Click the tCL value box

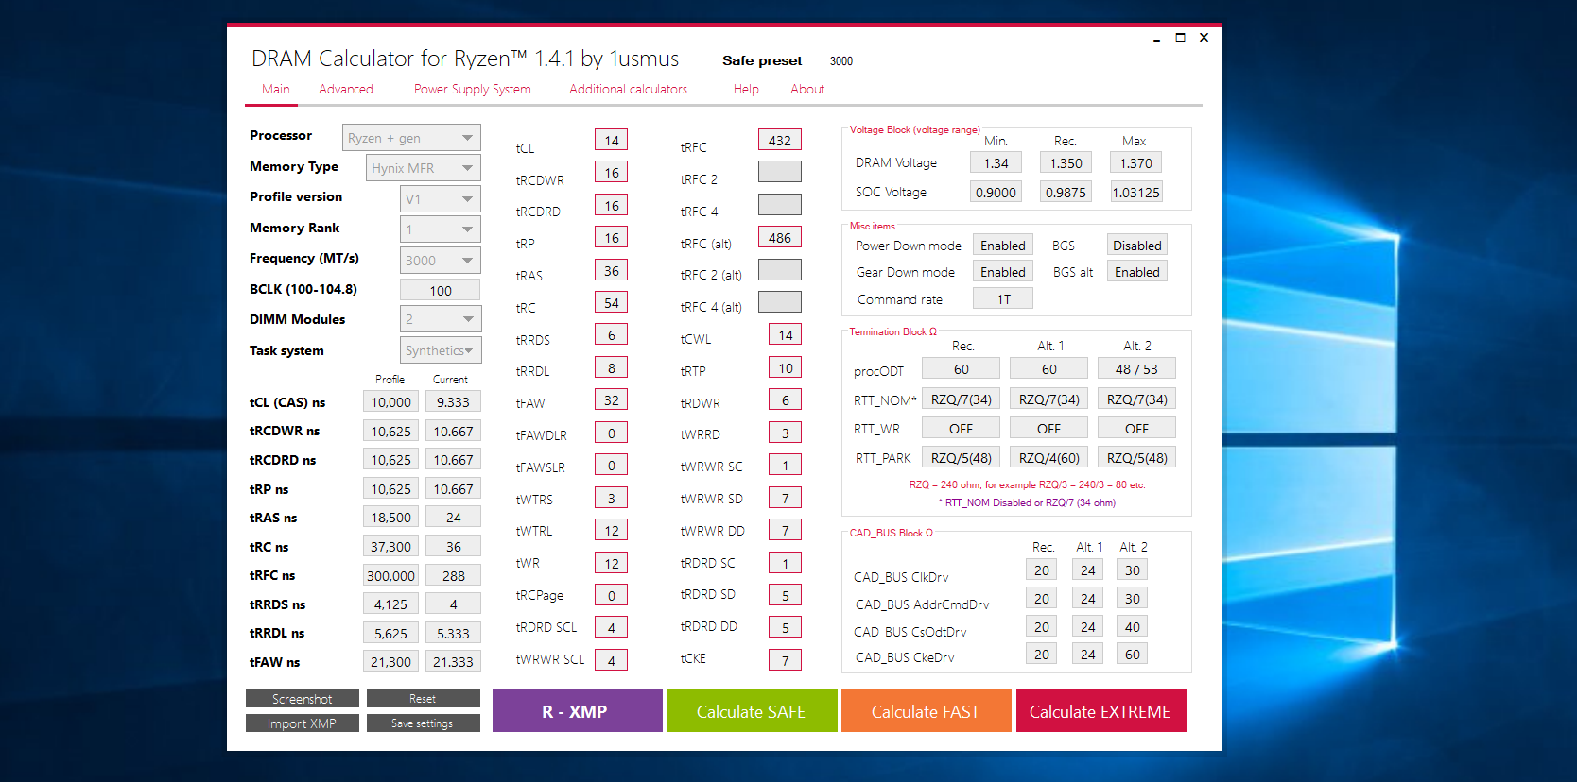[612, 141]
